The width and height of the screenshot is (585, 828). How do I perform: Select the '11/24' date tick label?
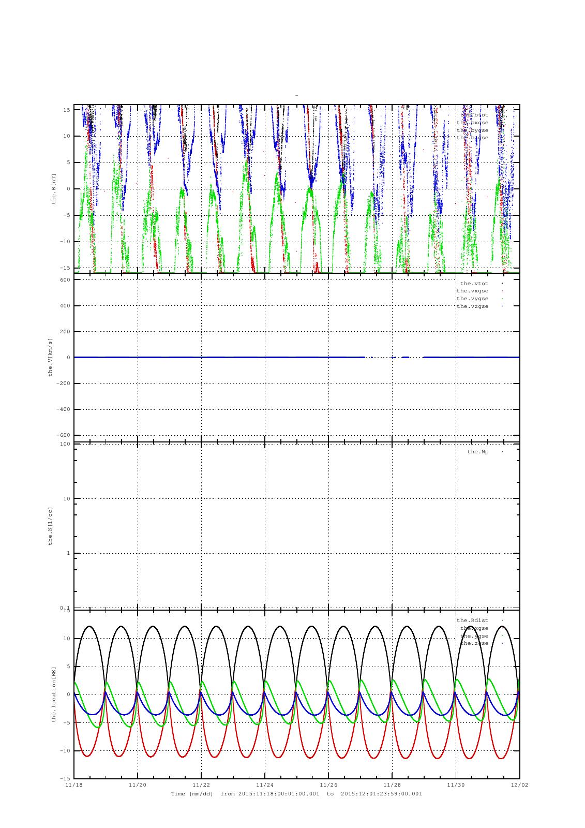click(265, 785)
